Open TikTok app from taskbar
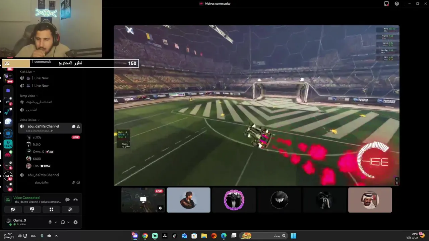This screenshot has height=241, width=429. 174,236
